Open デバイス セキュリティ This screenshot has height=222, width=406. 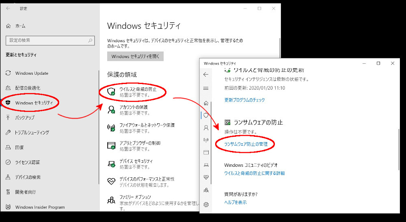(x=136, y=161)
